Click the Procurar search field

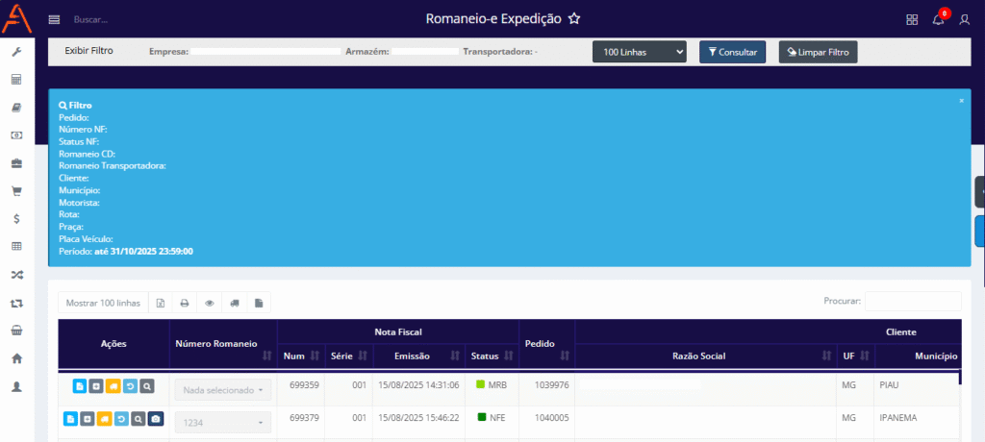912,302
